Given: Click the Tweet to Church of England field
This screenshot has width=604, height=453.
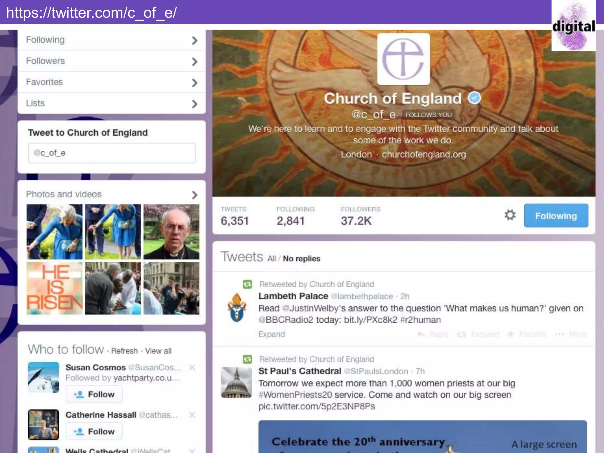Looking at the screenshot, I should click(111, 153).
